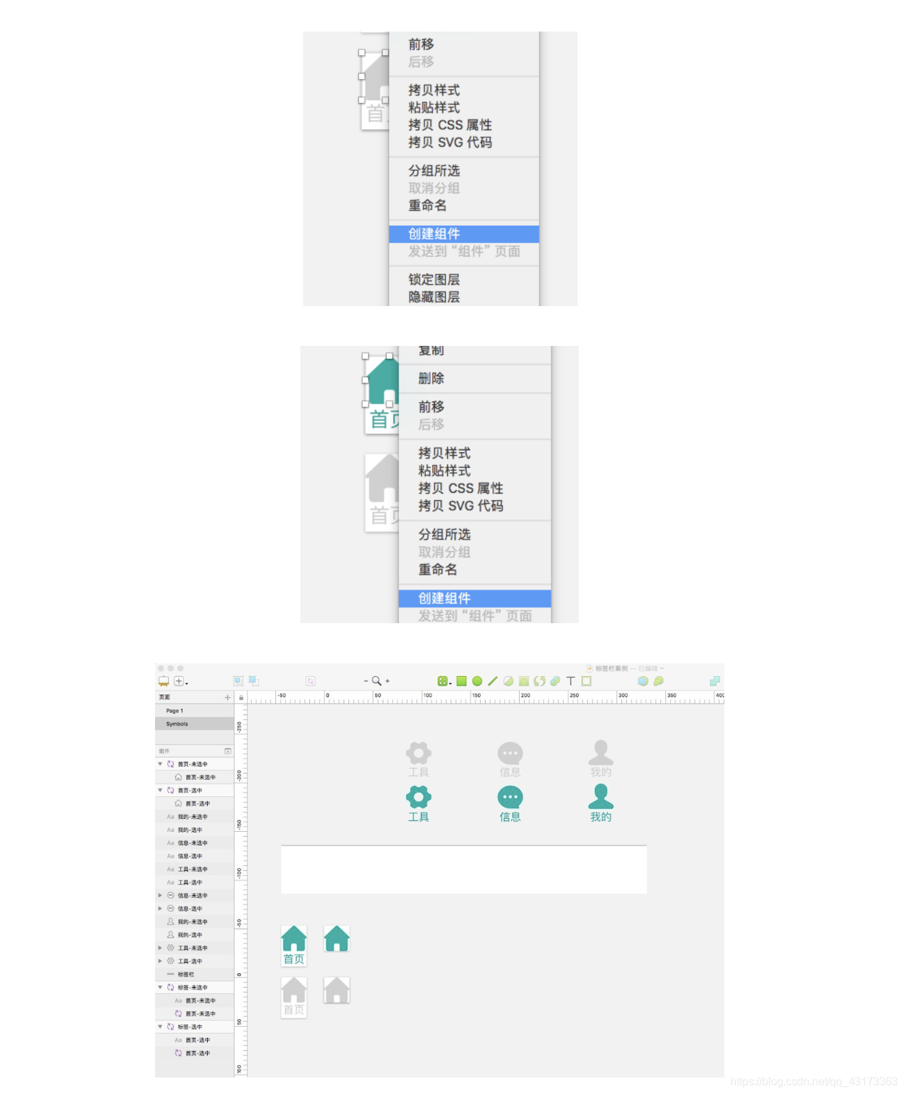
Task: Select the Aa 工具-选中 text layer
Action: click(x=195, y=883)
